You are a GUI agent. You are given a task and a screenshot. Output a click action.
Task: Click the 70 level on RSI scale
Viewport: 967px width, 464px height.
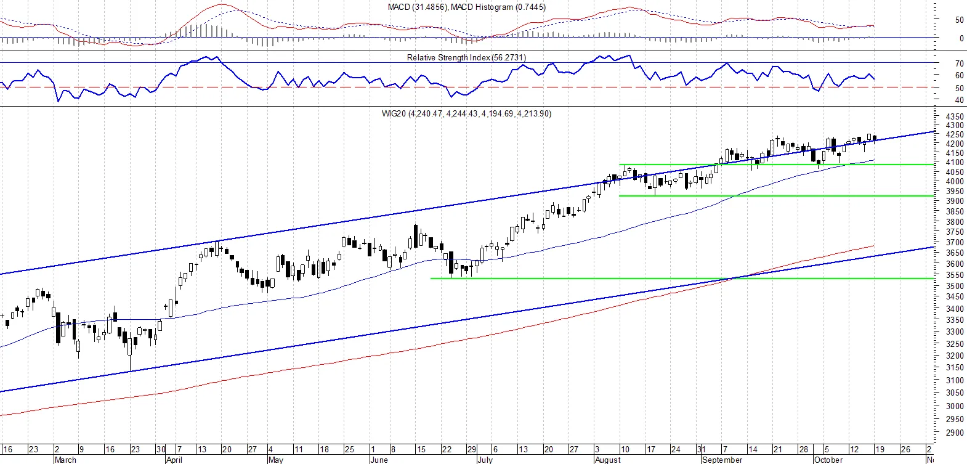tap(960, 63)
